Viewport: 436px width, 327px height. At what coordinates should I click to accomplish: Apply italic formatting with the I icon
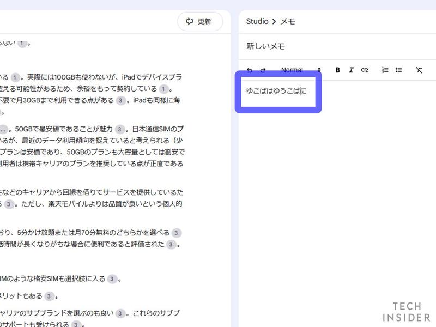pyautogui.click(x=352, y=70)
